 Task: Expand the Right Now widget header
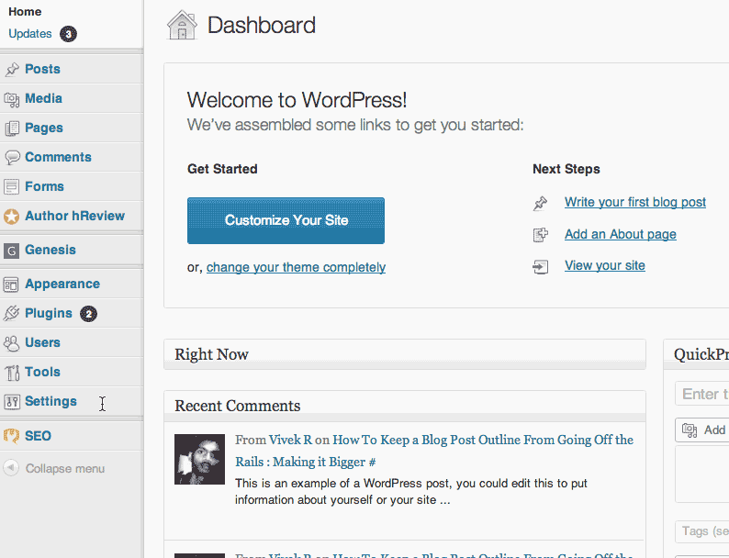click(405, 354)
